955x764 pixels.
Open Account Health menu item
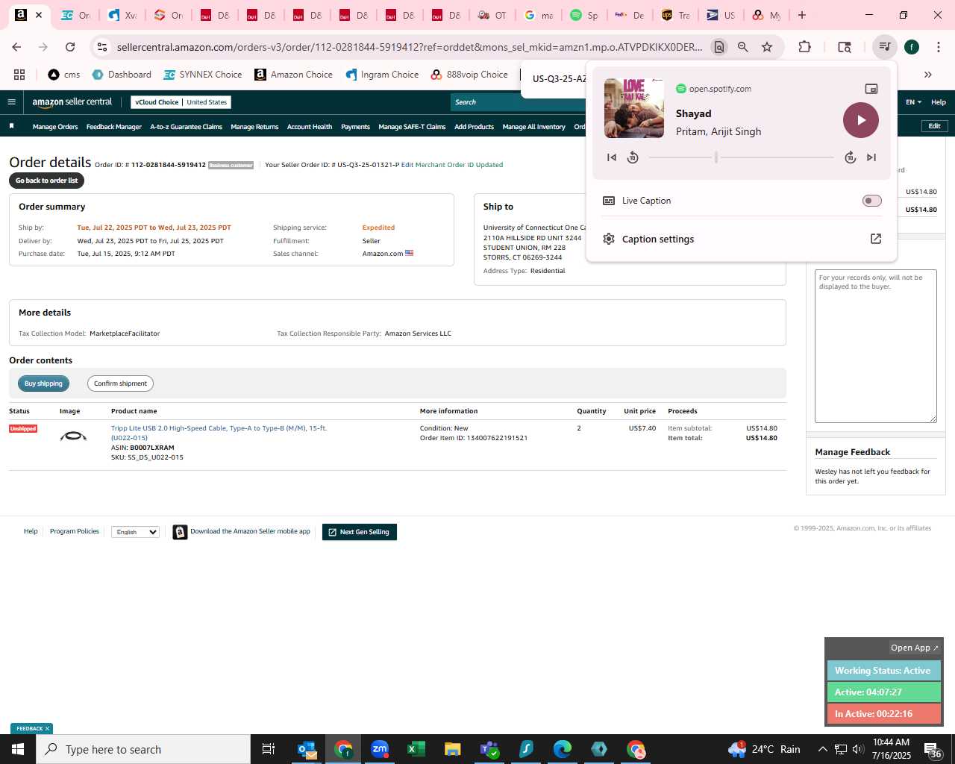click(x=310, y=127)
